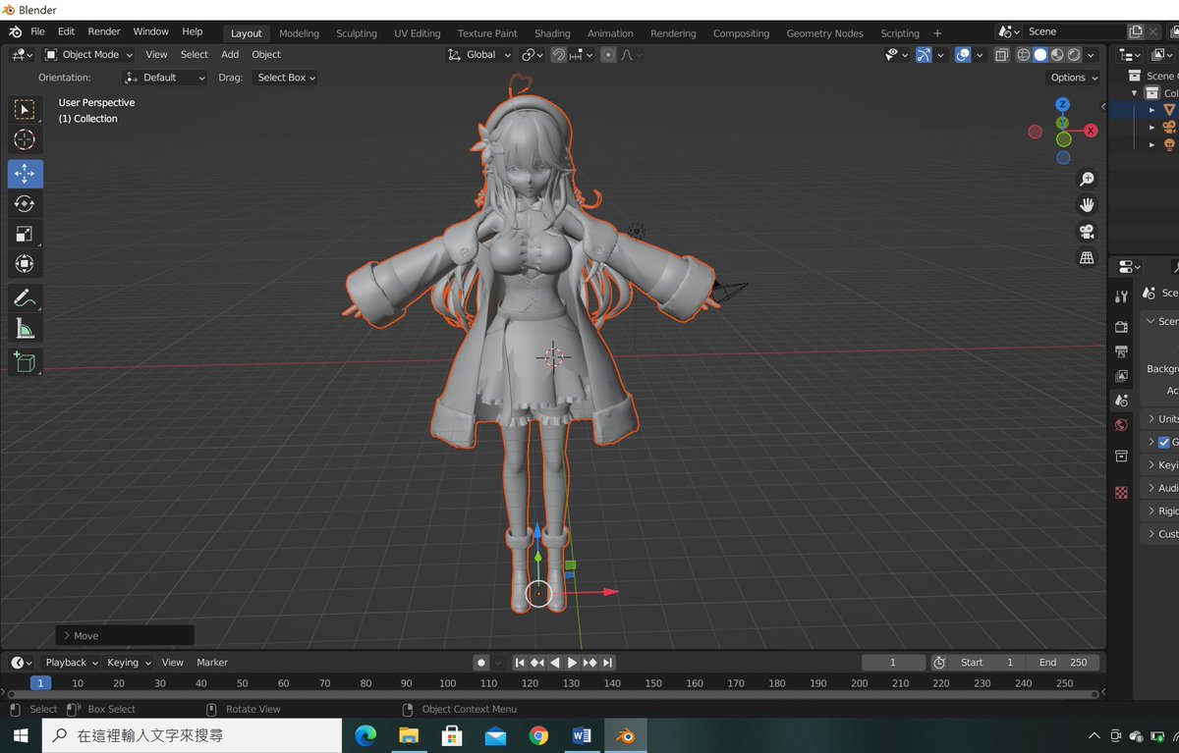The width and height of the screenshot is (1179, 753).
Task: Collapse the Scene panel in properties
Action: [1160, 321]
